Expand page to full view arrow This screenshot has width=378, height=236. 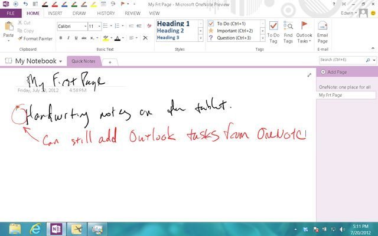coord(309,75)
